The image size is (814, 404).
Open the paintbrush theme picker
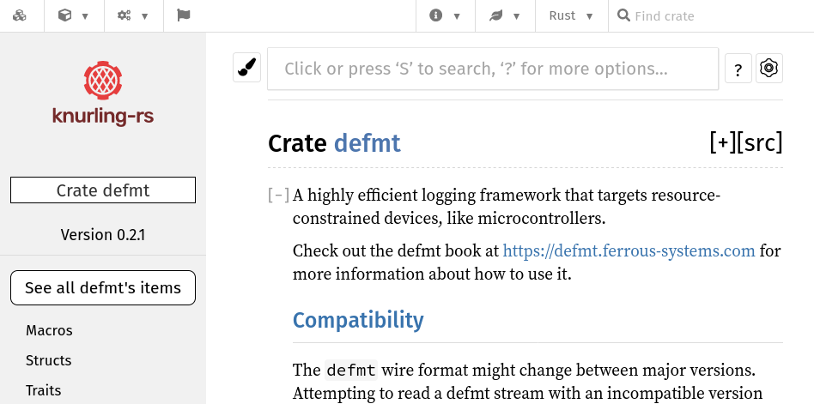(247, 68)
